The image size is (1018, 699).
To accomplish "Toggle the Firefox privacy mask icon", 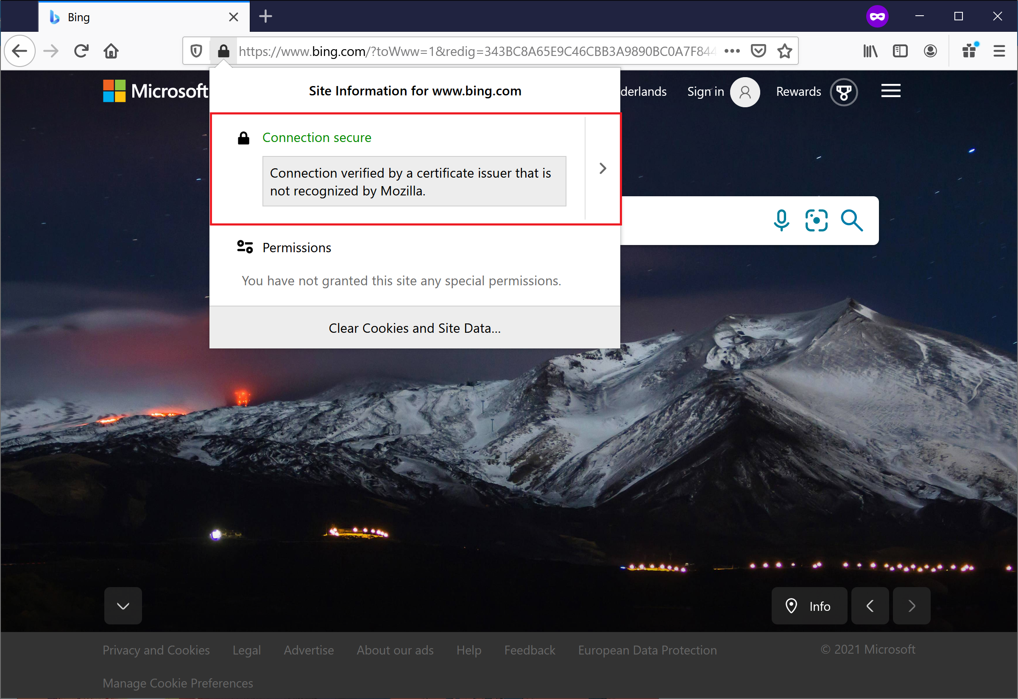I will [878, 15].
